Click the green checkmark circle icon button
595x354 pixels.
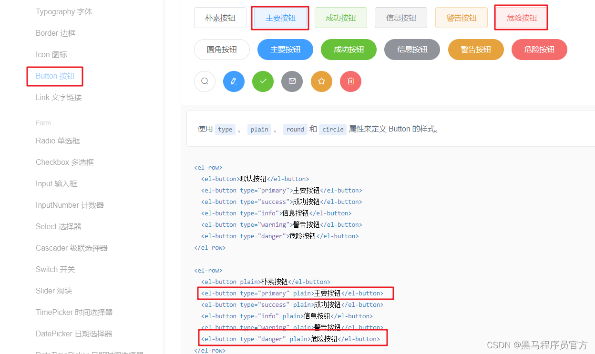[263, 81]
